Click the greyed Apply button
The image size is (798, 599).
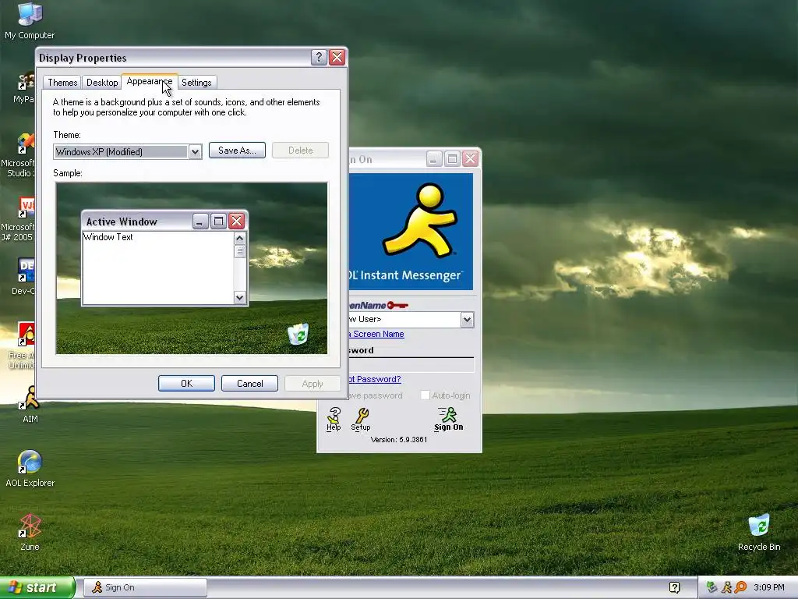click(312, 384)
